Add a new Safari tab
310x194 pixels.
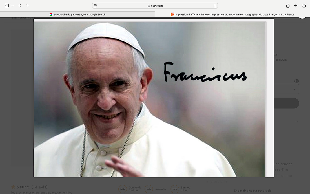[x=296, y=6]
